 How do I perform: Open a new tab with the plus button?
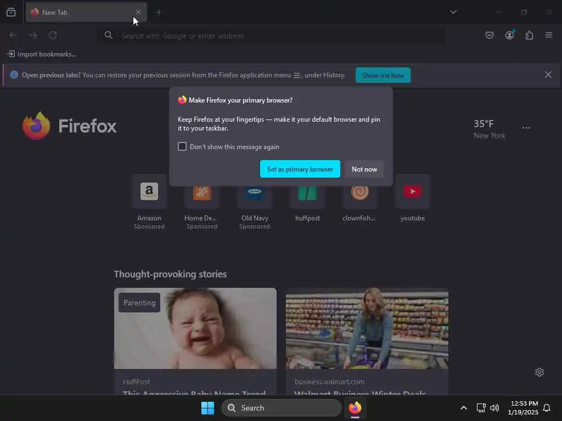click(x=159, y=13)
